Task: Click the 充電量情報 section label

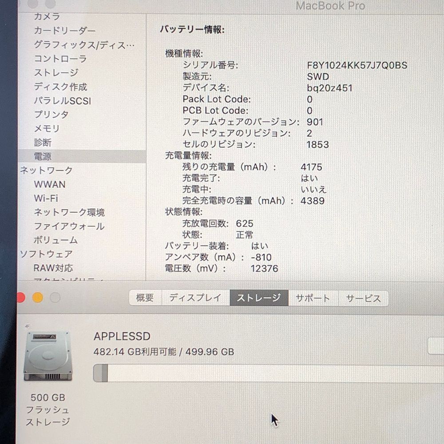Action: coord(188,156)
